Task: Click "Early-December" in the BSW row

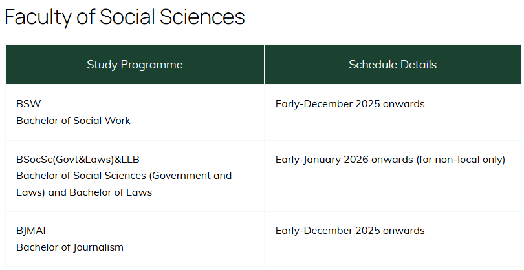Action: click(x=313, y=104)
